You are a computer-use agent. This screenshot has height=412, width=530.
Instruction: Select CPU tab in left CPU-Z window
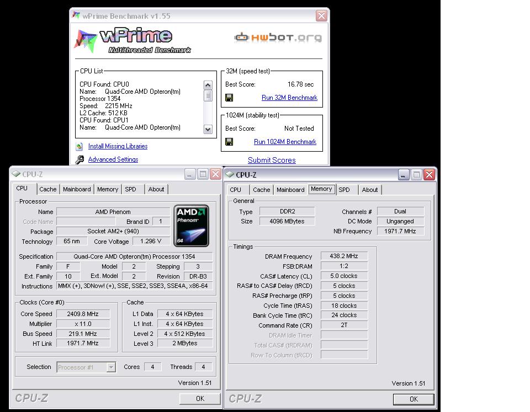coord(22,188)
